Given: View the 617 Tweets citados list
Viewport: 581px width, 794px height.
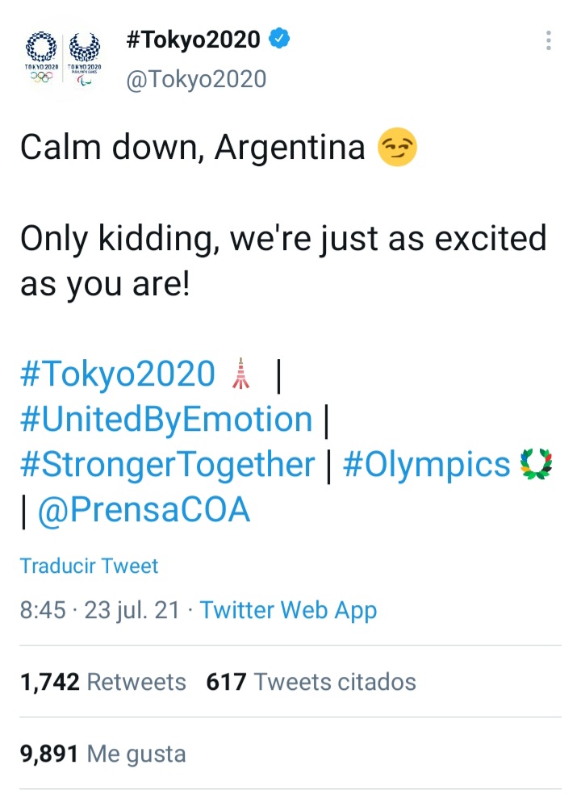Looking at the screenshot, I should coord(311,682).
